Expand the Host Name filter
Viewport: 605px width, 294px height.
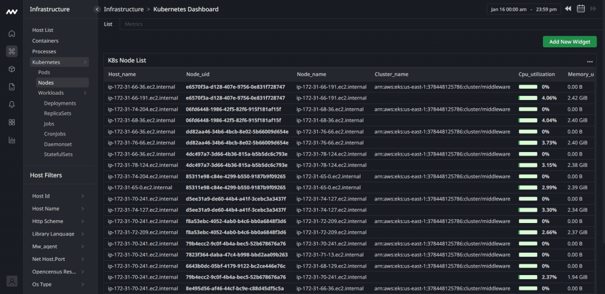pyautogui.click(x=82, y=209)
